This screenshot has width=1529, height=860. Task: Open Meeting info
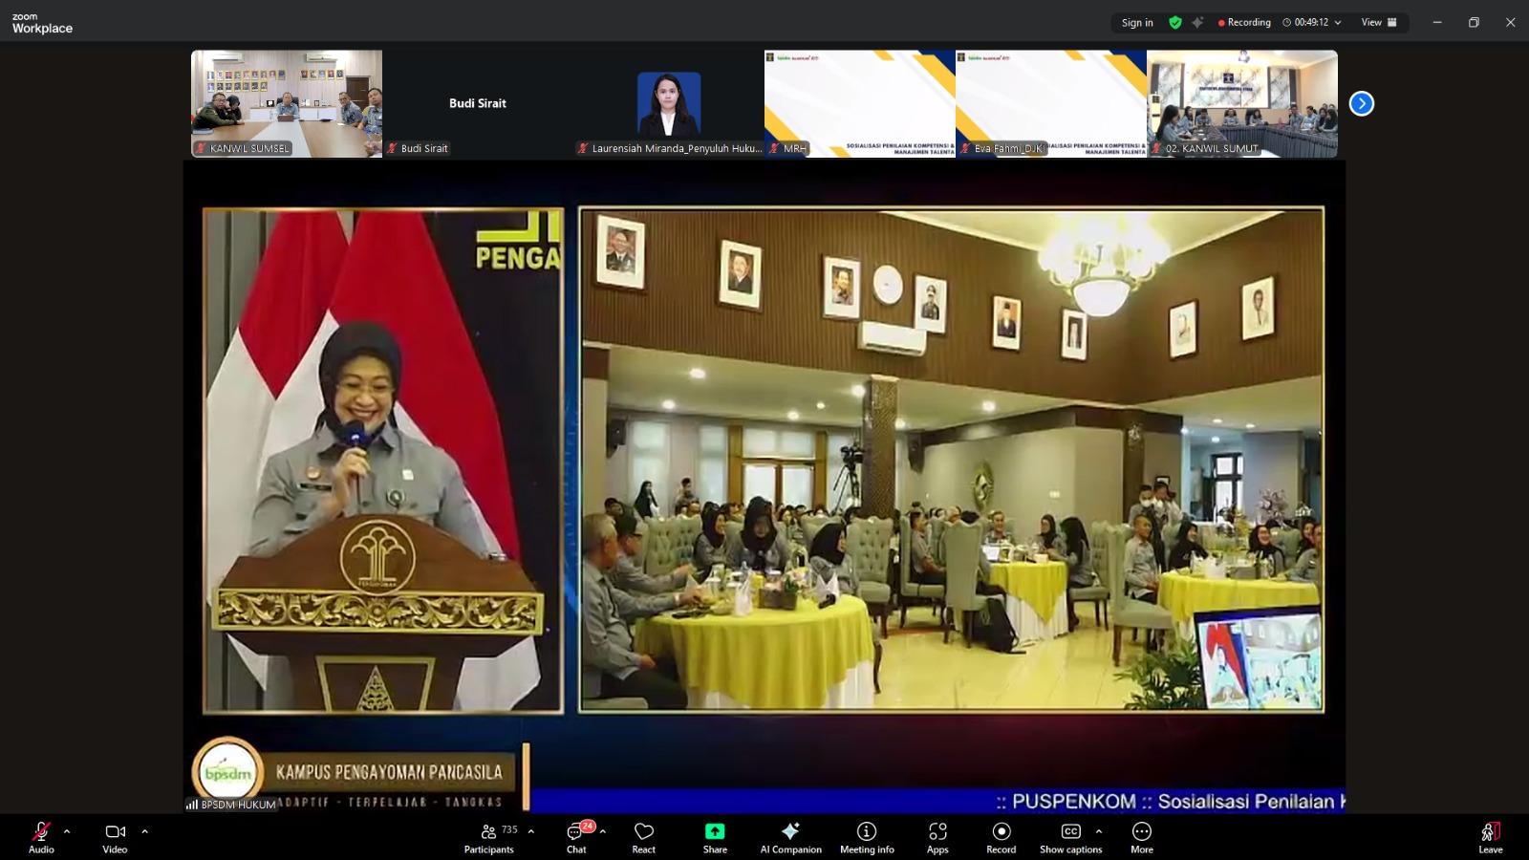[x=867, y=837]
